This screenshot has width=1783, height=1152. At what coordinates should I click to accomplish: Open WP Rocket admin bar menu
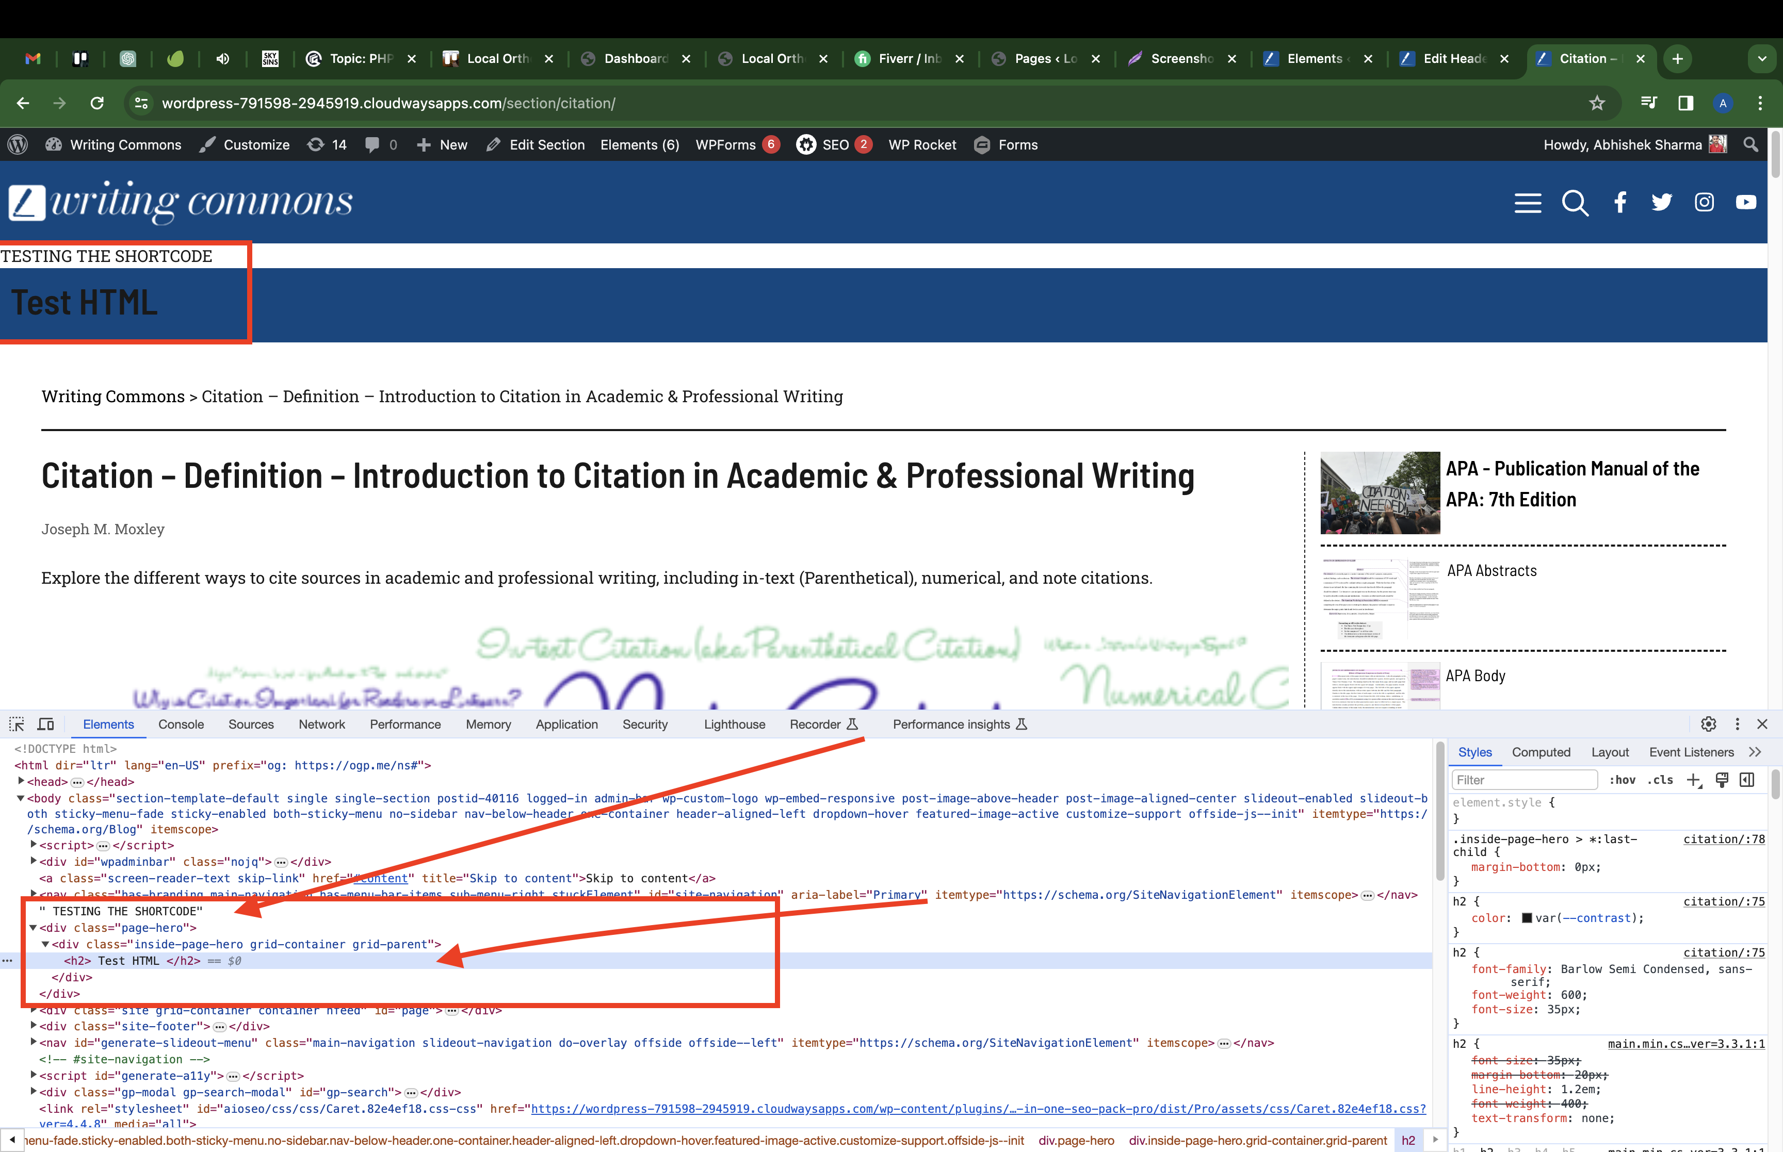(x=922, y=145)
